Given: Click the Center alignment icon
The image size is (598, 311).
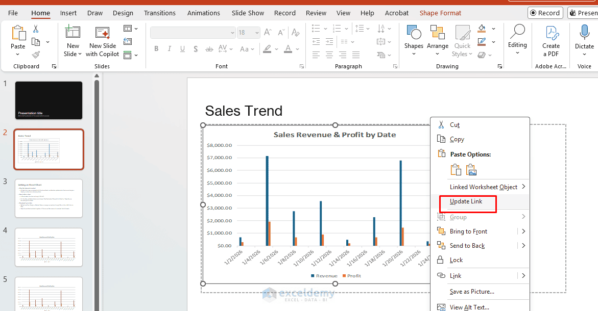Looking at the screenshot, I should coord(329,55).
